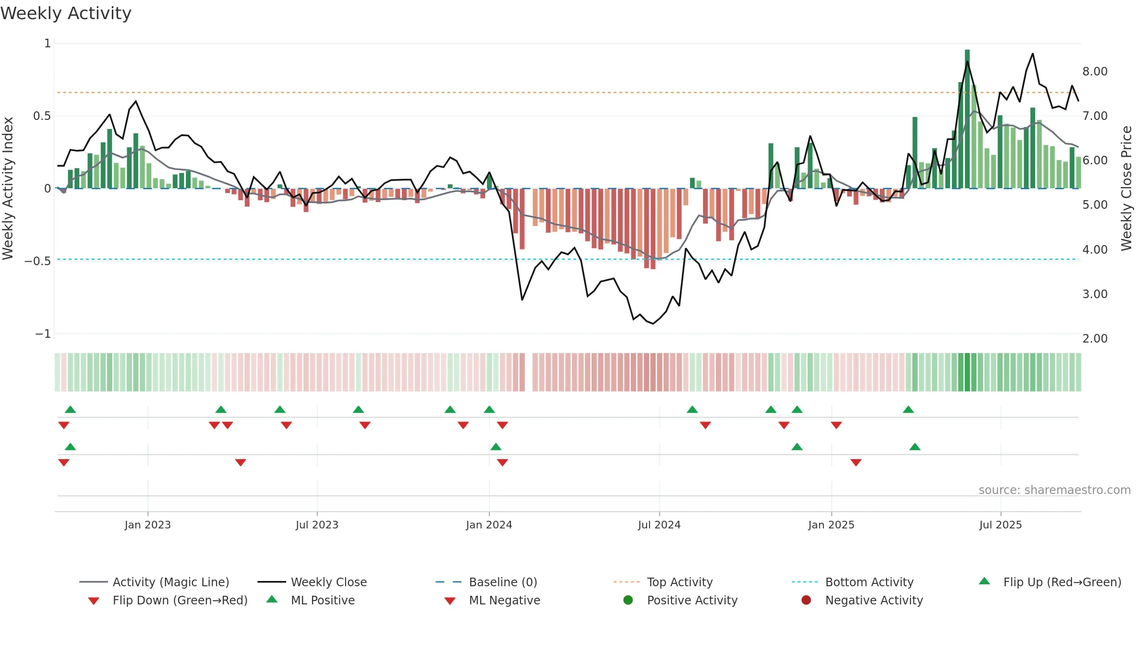This screenshot has width=1147, height=645.
Task: Toggle the ML Negative legend entry
Action: pyautogui.click(x=492, y=600)
